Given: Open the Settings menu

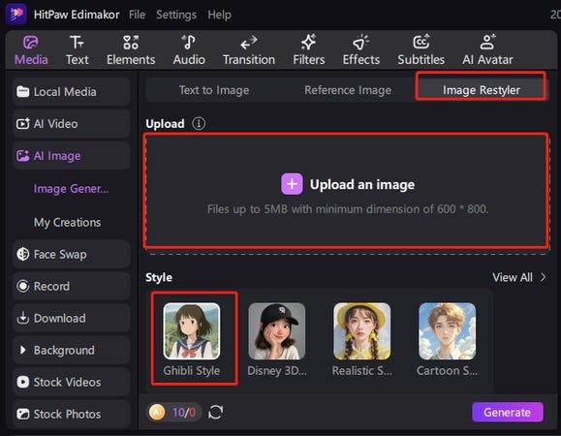Looking at the screenshot, I should 176,15.
